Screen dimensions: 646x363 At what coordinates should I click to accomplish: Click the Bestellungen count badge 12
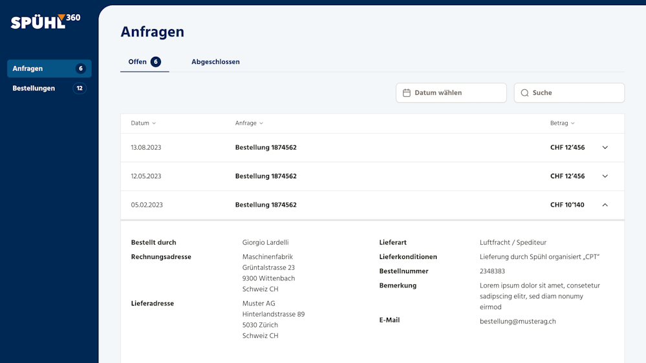80,88
